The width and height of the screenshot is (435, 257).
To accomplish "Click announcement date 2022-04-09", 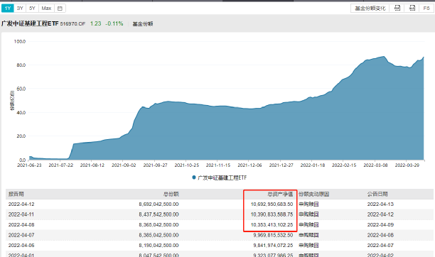I will point(381,225).
